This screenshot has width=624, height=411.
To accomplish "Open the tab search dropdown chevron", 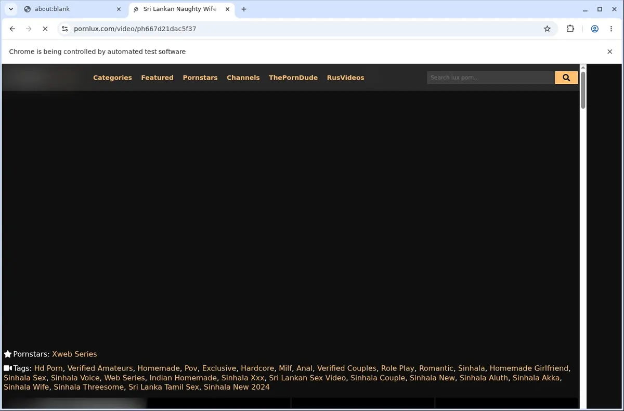I will tap(11, 9).
